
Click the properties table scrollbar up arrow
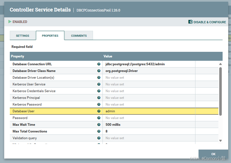click(220, 64)
